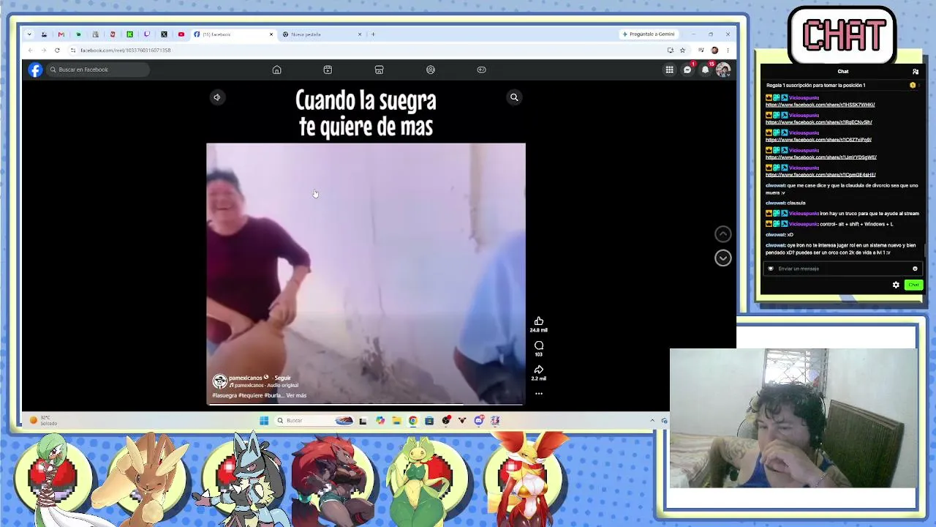Click the #lasuegra hashtag
Screen dimensions: 936x527
coord(224,395)
